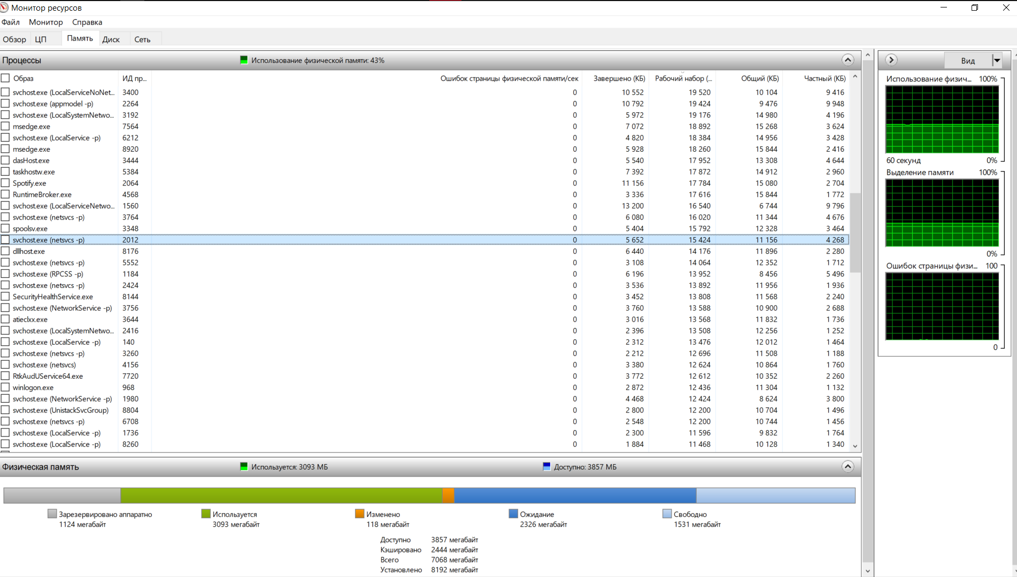Check the msedge.exe PID 7564 checkbox
1017x577 pixels.
(x=5, y=126)
